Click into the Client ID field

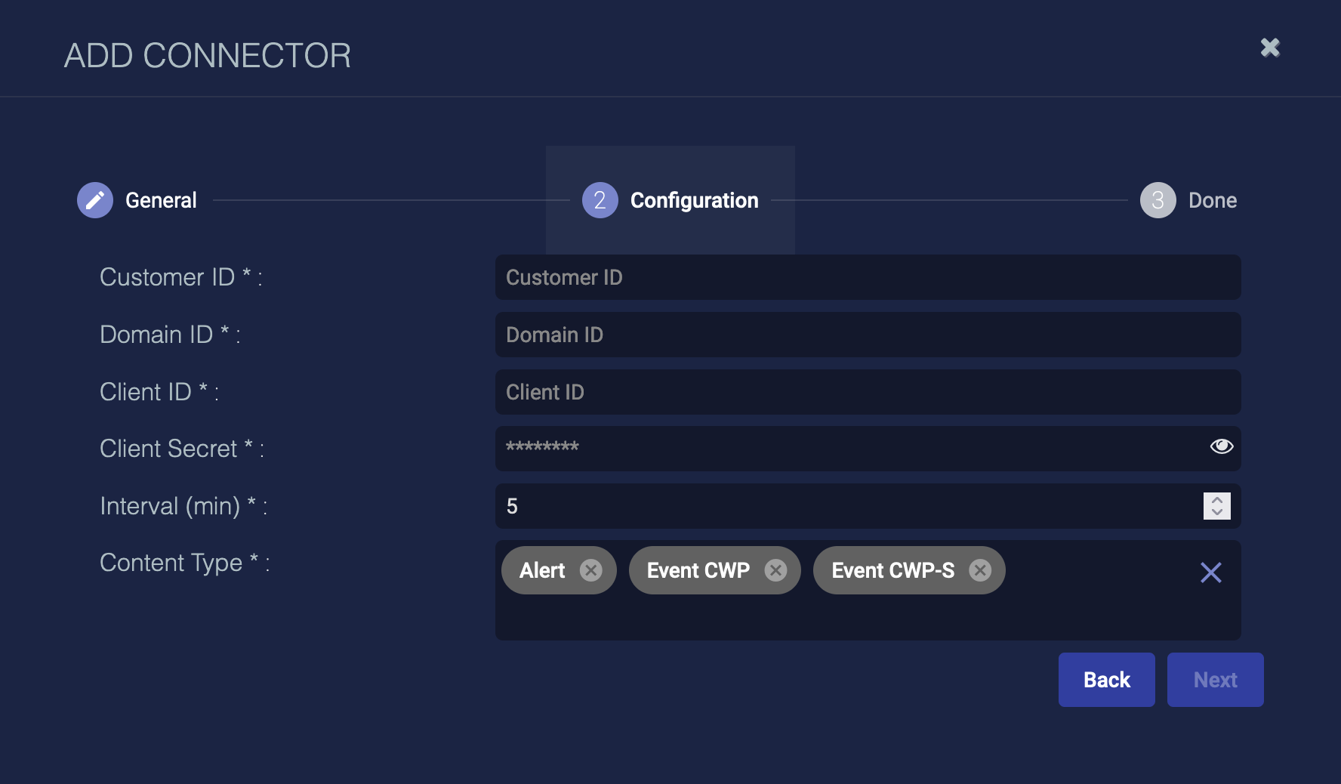click(868, 392)
